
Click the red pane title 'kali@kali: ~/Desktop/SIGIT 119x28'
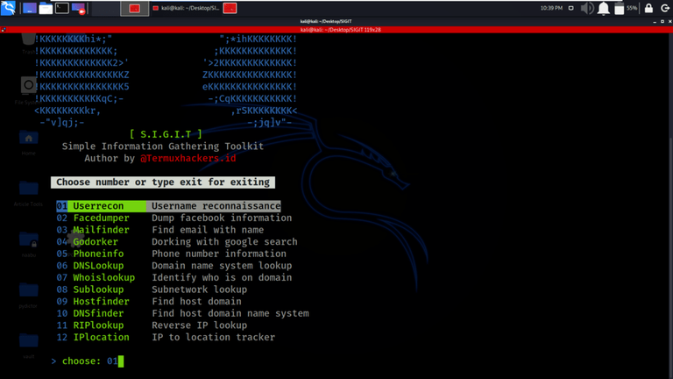(340, 30)
